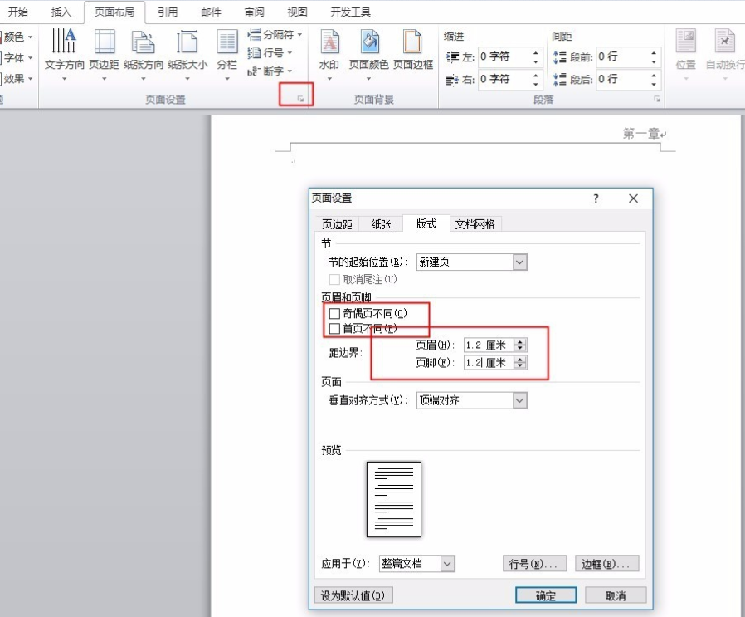
Task: Adjust the 页眉 distance spinner
Action: 520,345
